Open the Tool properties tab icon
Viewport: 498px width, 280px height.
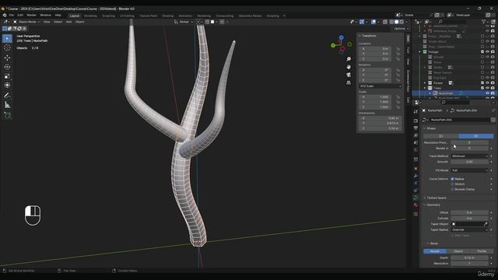[416, 111]
